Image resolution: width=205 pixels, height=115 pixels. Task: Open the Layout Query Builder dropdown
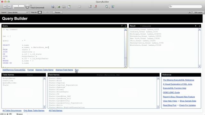pyautogui.click(x=18, y=12)
